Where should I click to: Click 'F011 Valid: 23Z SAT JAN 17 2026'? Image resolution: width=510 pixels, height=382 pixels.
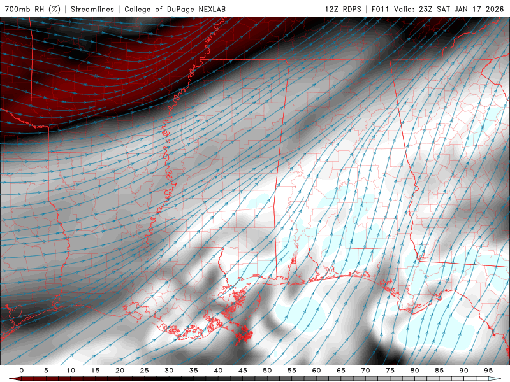(437, 9)
